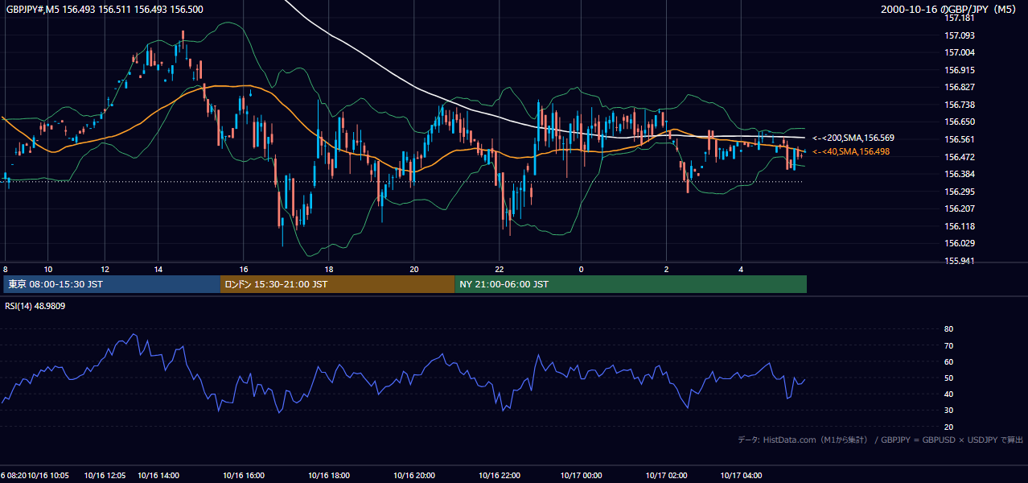The image size is (1028, 483).
Task: Click RSI scale value 40
Action: [948, 394]
